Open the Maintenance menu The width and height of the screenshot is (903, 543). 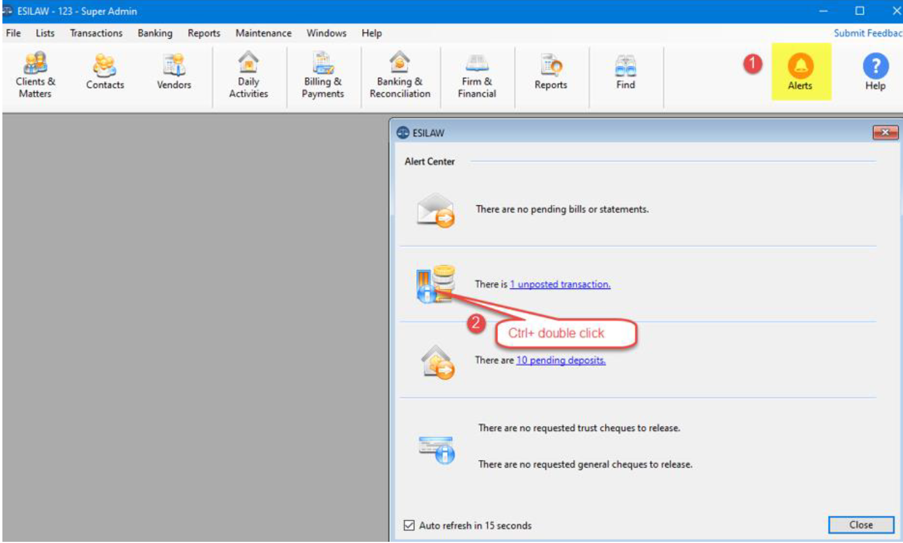pos(263,33)
